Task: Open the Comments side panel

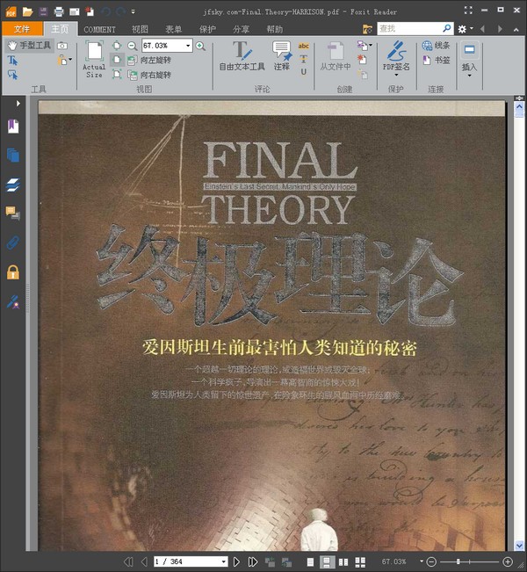Action: (x=13, y=213)
